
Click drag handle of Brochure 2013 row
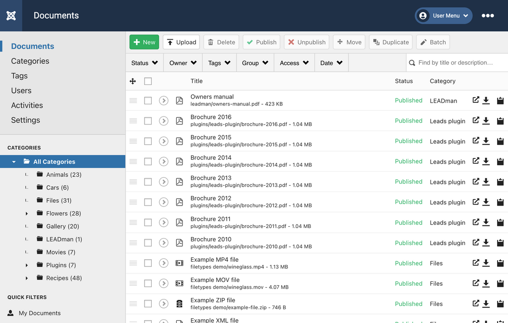133,182
